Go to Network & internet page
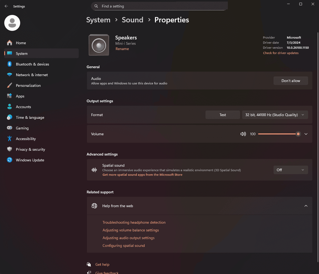Image resolution: width=319 pixels, height=274 pixels. point(32,75)
